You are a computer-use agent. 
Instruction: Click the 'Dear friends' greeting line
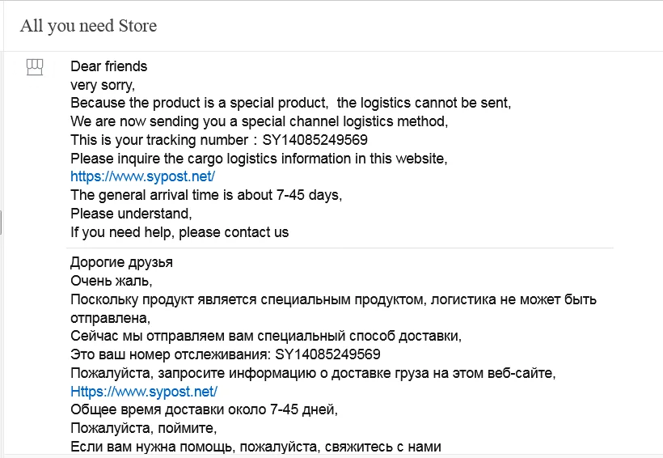coord(109,66)
